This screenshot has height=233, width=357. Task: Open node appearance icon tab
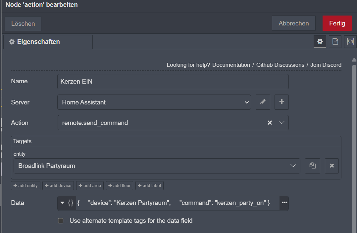(x=350, y=42)
